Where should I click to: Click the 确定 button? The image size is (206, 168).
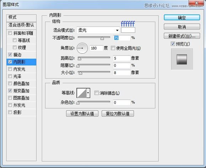182,17
